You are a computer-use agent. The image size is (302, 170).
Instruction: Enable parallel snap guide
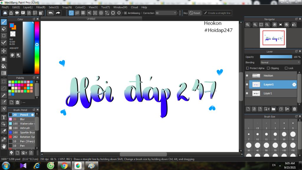pos(77,13)
